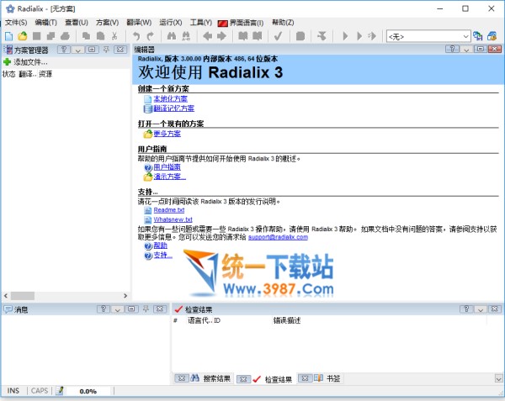
Task: Click the New project toolbar icon
Action: coord(8,36)
